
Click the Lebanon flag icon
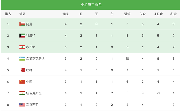coord(22,47)
